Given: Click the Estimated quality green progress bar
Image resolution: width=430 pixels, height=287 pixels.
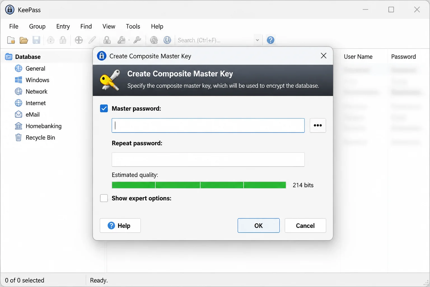Looking at the screenshot, I should [199, 185].
